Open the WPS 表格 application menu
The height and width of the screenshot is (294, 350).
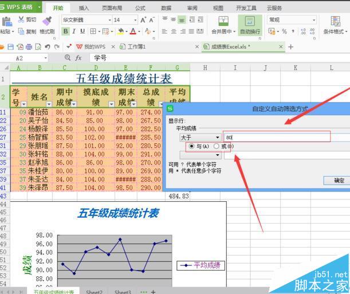click(21, 7)
